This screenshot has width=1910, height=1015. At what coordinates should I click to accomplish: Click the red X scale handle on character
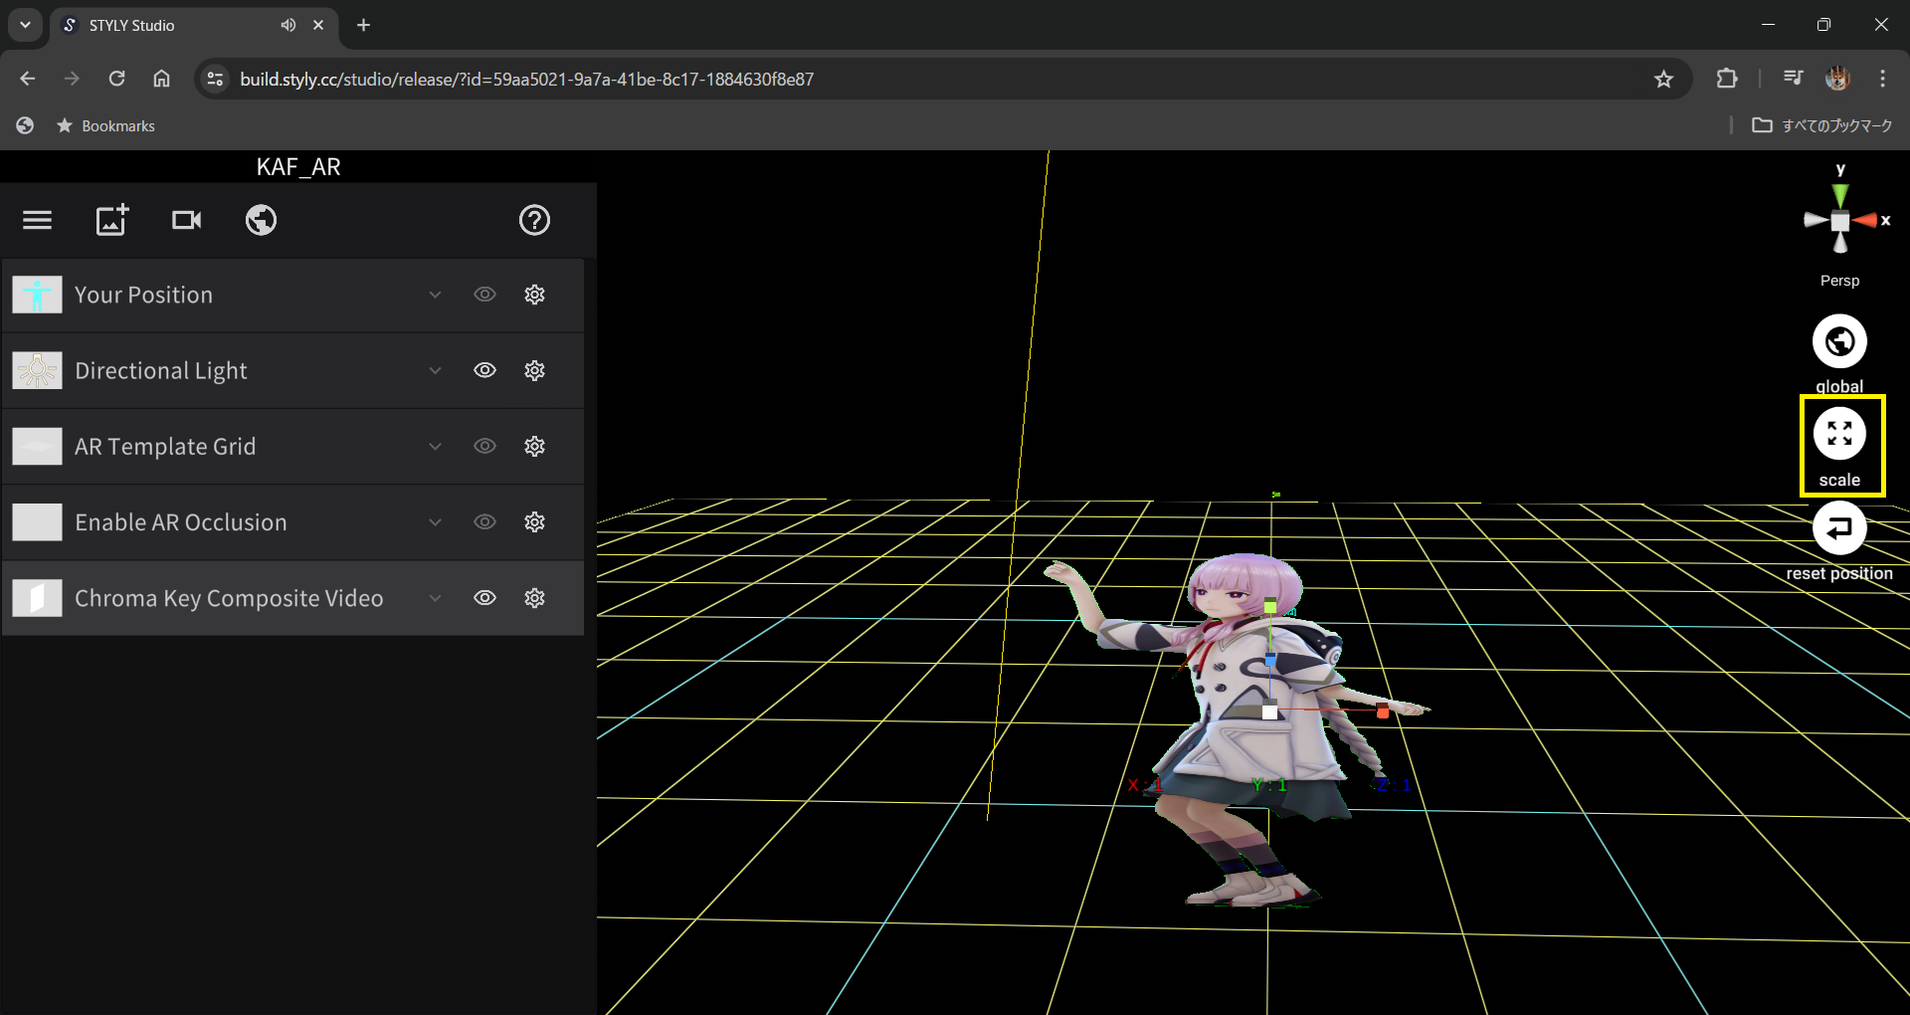pyautogui.click(x=1382, y=710)
